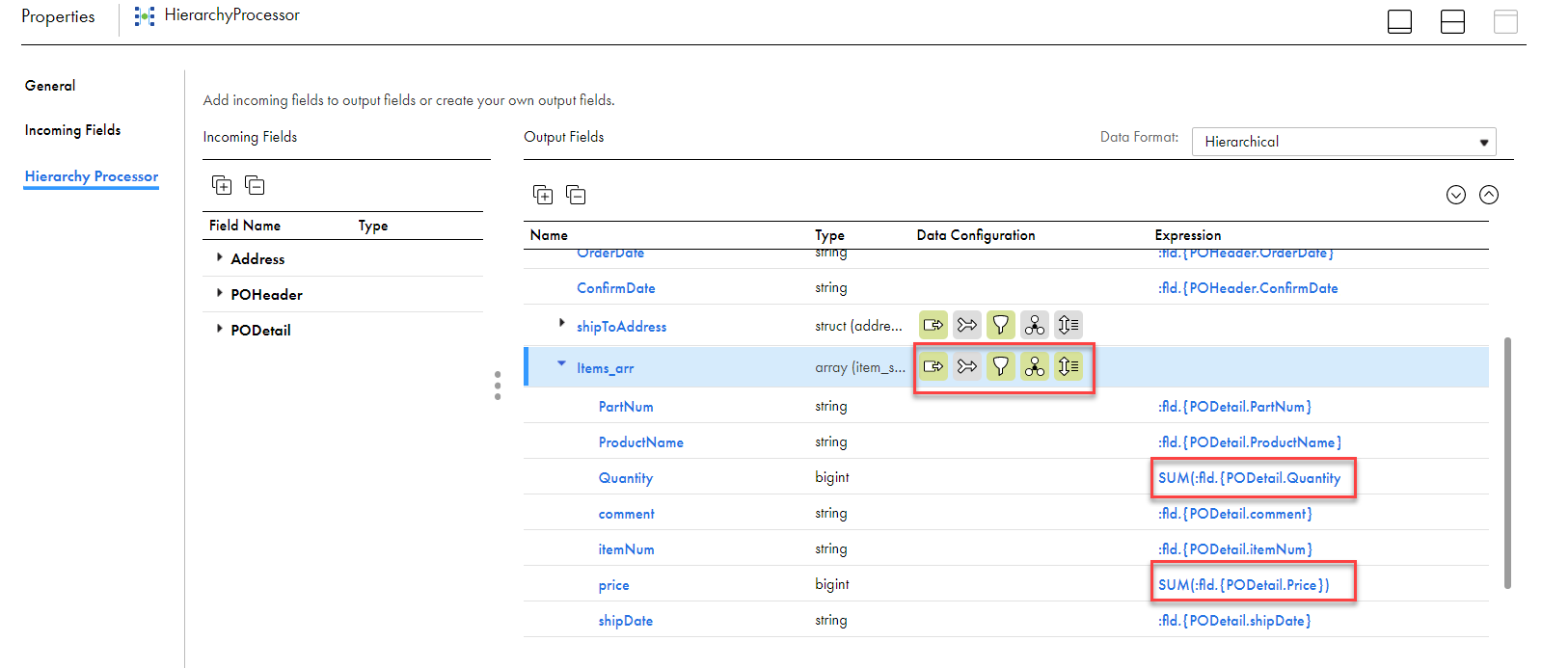Select the Hierarchy Processor properties tab

point(92,176)
